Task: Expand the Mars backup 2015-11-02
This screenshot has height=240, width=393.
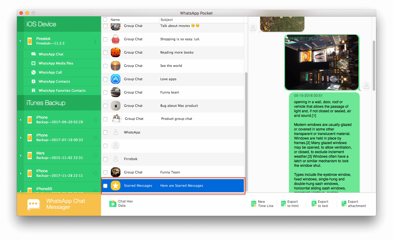Action: click(21, 156)
